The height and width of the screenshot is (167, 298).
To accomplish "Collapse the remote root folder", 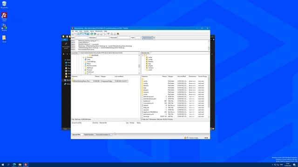I will [x=142, y=55].
